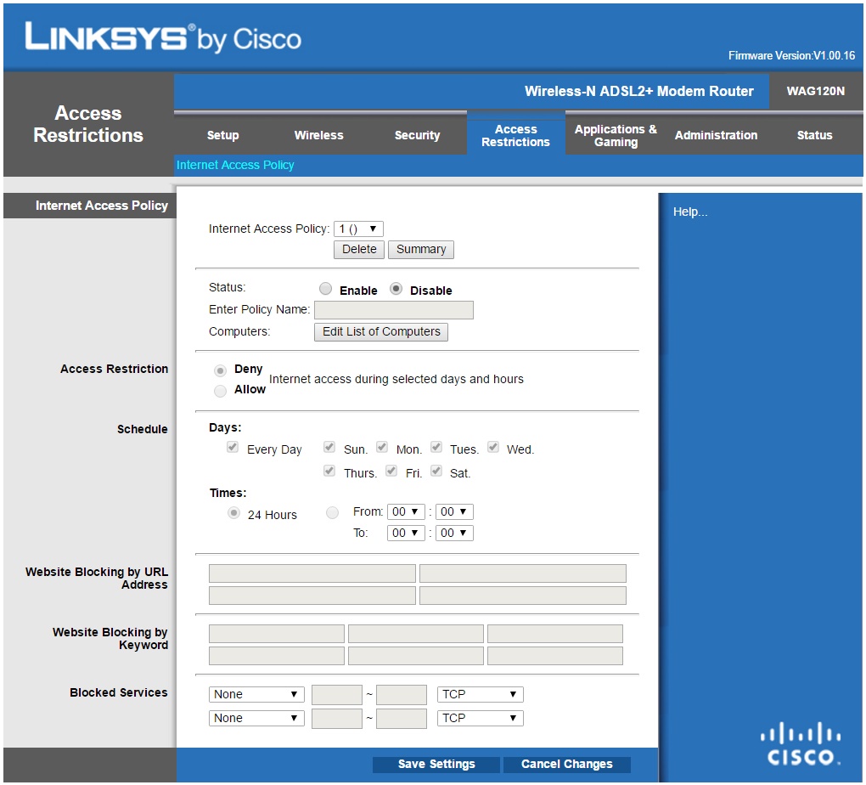Open the second Blocked Services None dropdown
Screen dimensions: 866x785
[x=256, y=718]
